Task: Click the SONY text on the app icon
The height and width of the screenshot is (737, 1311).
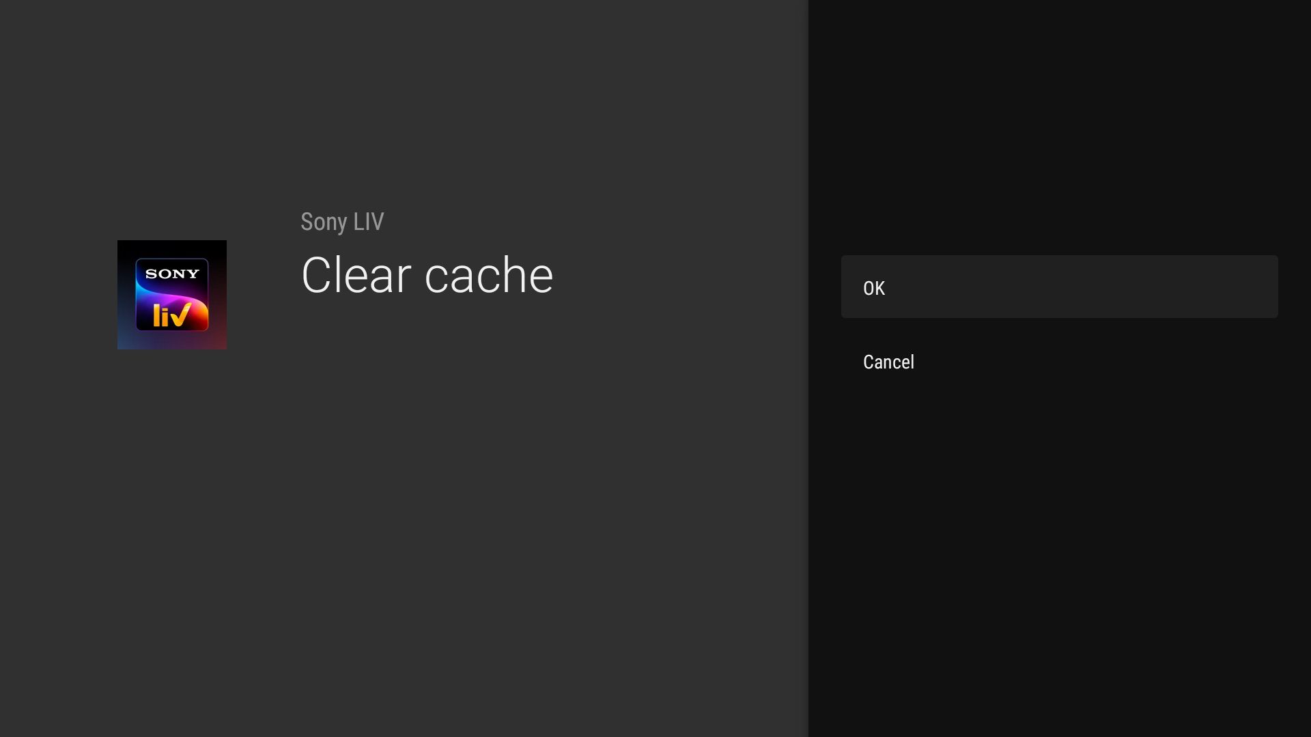Action: (171, 273)
